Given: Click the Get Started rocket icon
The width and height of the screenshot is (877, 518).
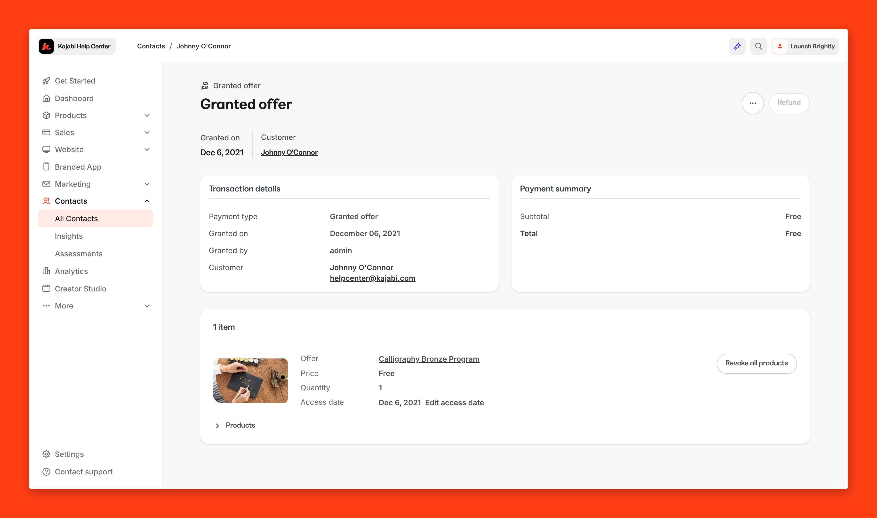Looking at the screenshot, I should pyautogui.click(x=46, y=81).
